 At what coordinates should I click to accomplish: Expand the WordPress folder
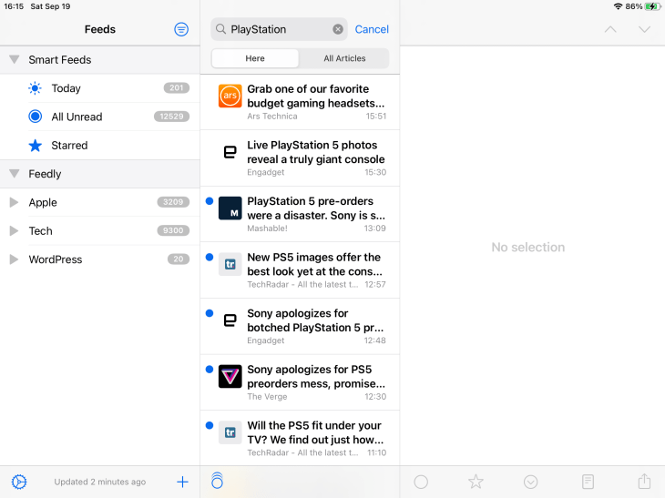pyautogui.click(x=14, y=259)
